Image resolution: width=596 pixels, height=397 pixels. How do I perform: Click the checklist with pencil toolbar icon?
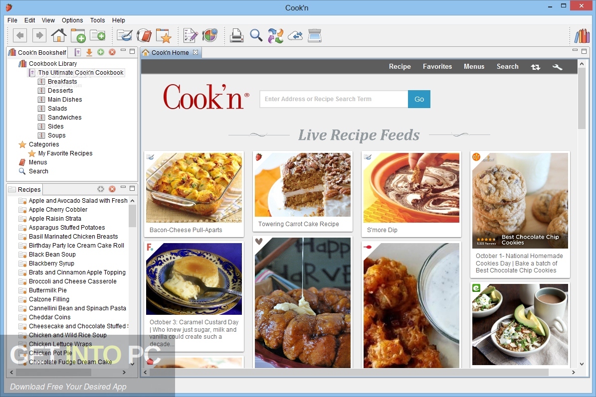(191, 35)
